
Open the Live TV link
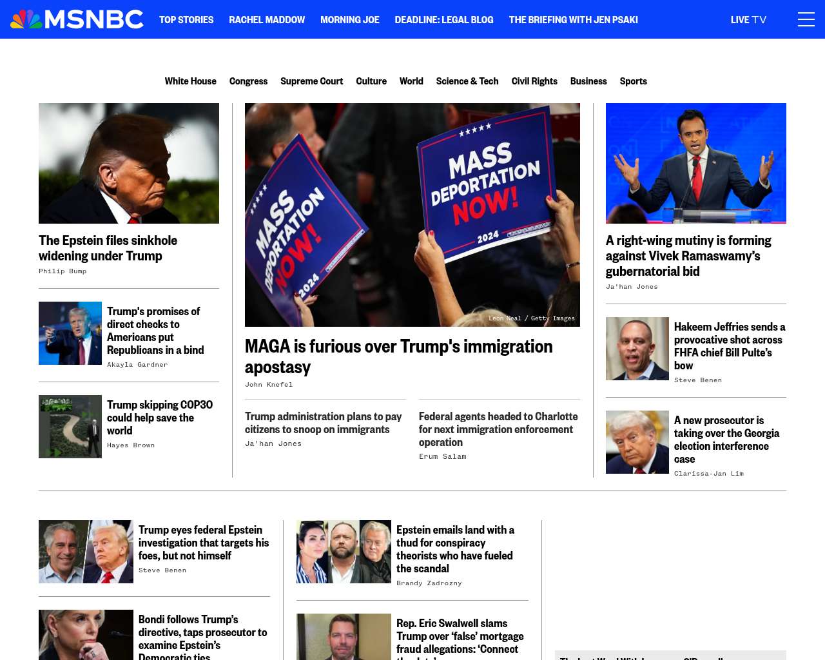tap(748, 20)
